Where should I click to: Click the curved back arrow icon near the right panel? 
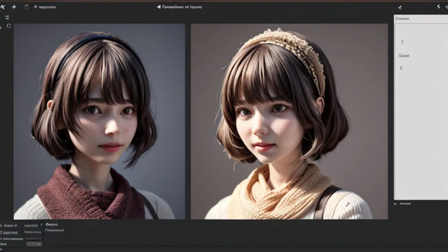click(400, 8)
